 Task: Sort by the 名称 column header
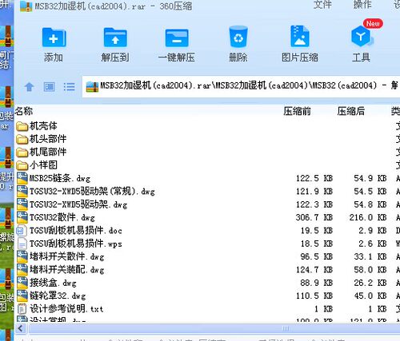tap(24, 111)
